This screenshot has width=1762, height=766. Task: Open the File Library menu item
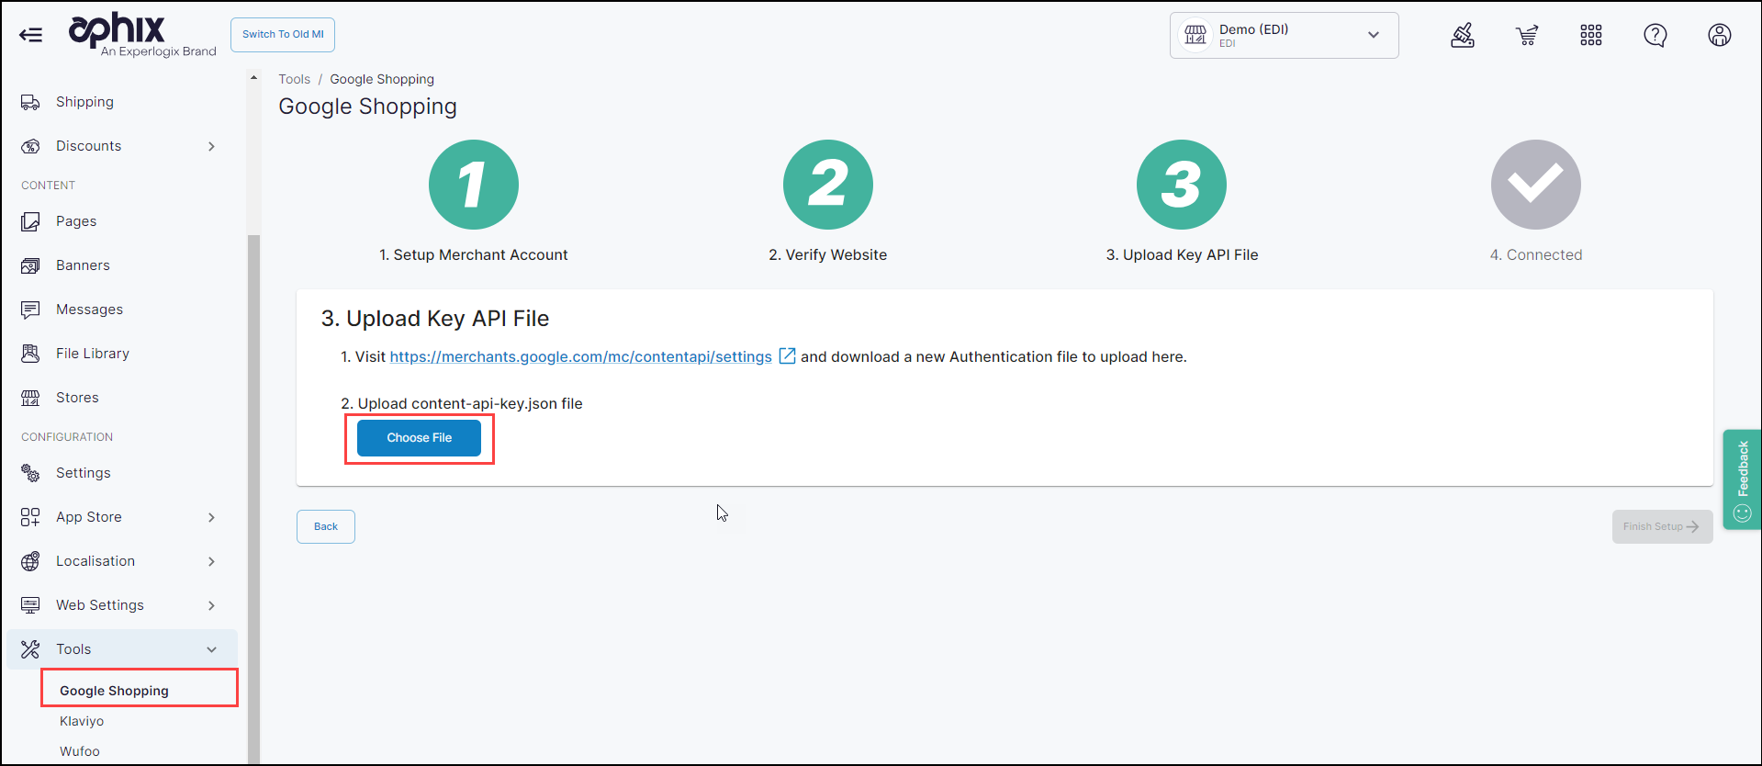92,354
